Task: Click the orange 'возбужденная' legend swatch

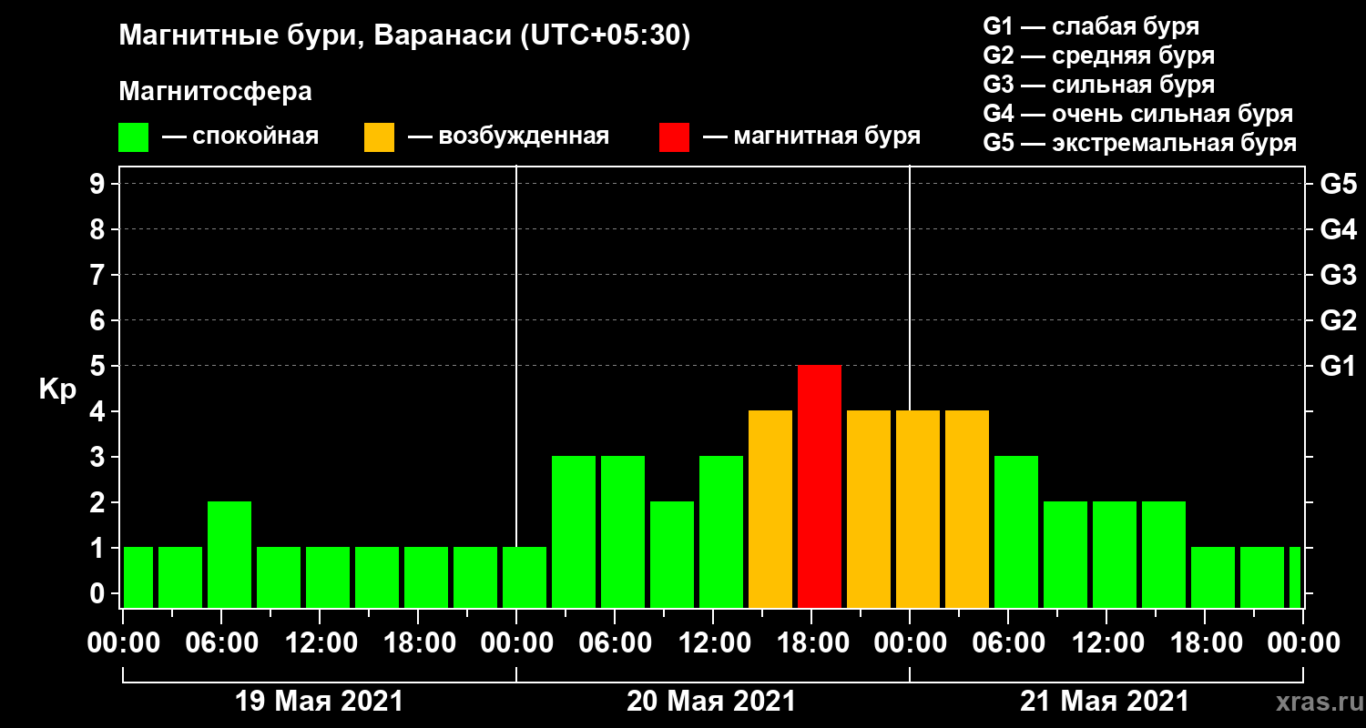Action: 379,137
